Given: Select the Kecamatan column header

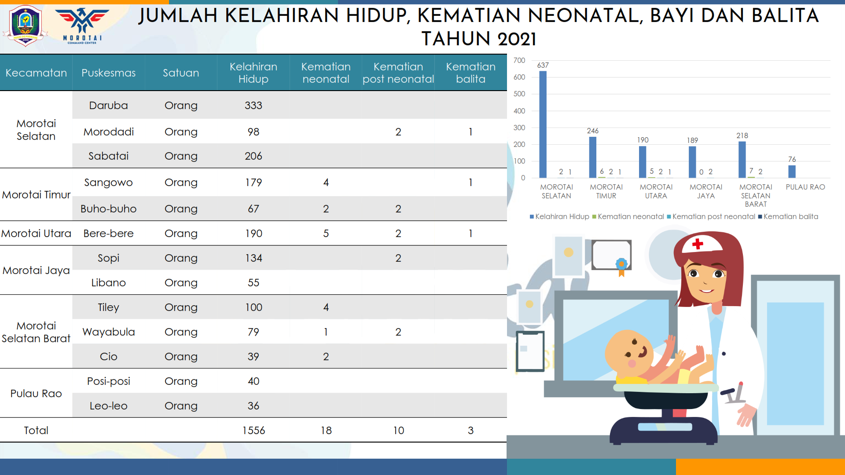Looking at the screenshot, I should (36, 73).
